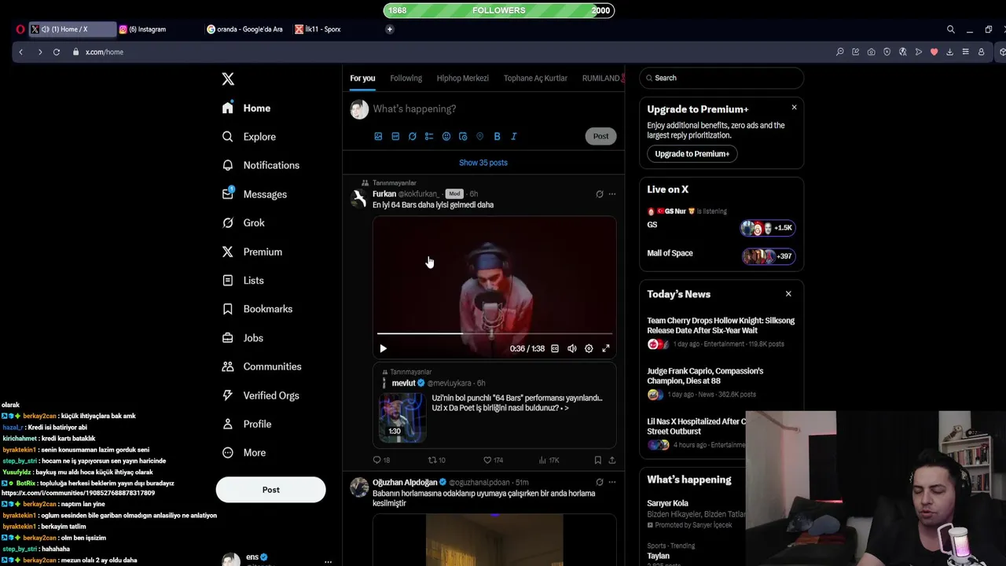Click Show 35 posts link

click(483, 163)
